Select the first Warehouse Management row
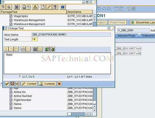 click(29, 20)
